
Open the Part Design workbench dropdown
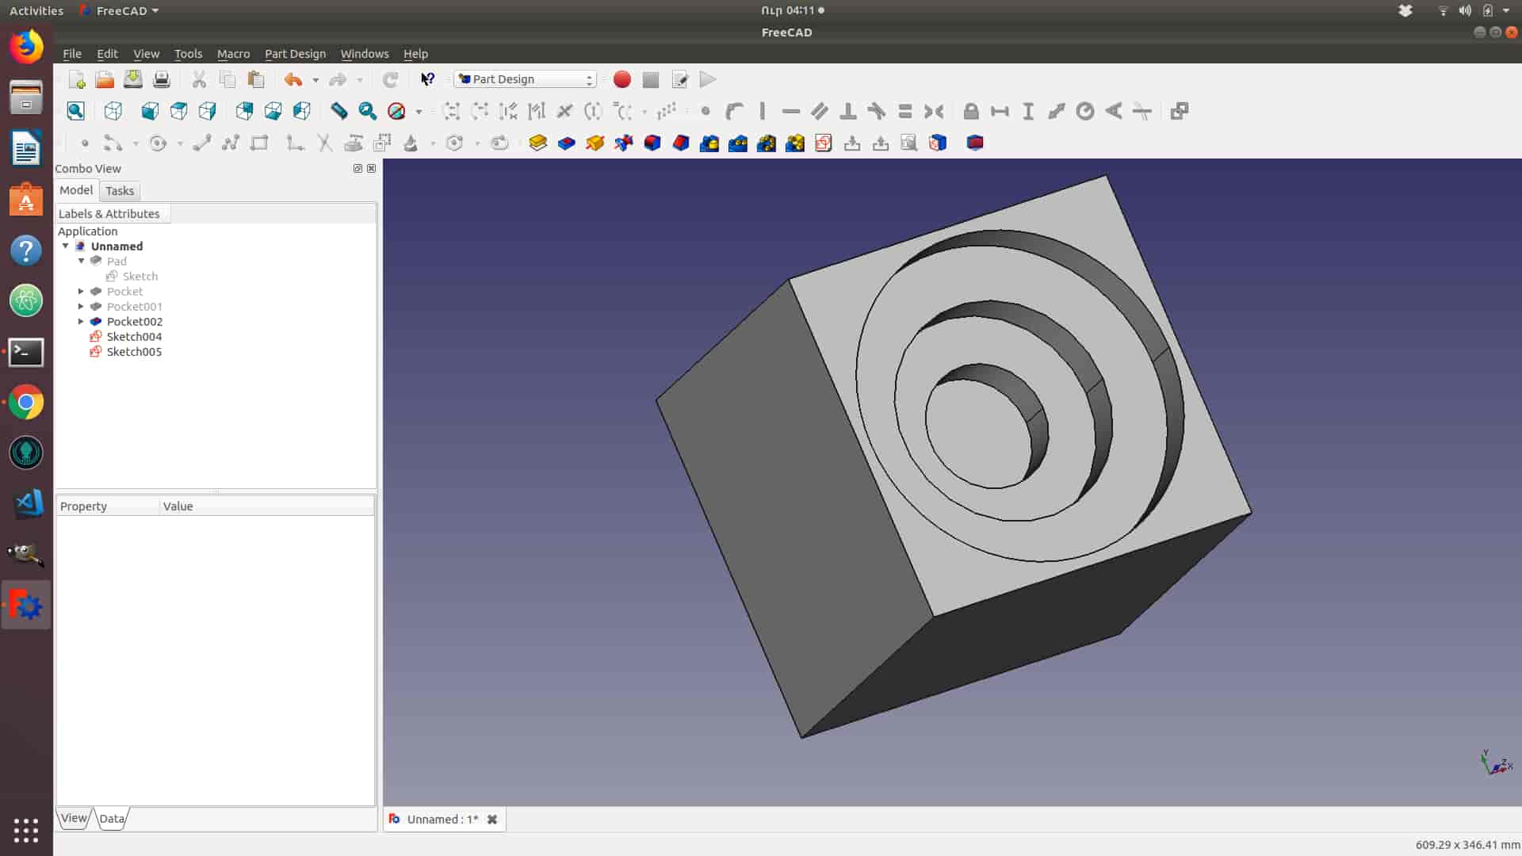526,79
